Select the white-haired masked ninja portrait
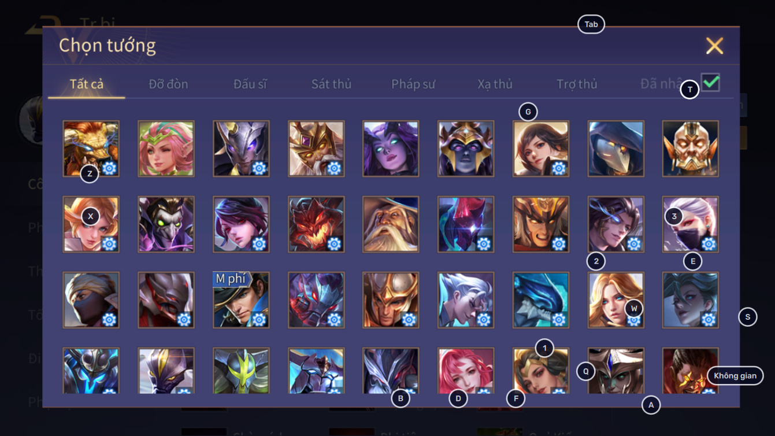This screenshot has height=436, width=775. pyautogui.click(x=691, y=224)
